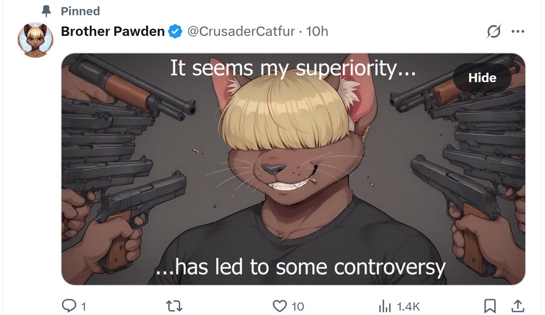Open the @CrusaderCatfur handle link
The height and width of the screenshot is (315, 545).
pyautogui.click(x=241, y=31)
